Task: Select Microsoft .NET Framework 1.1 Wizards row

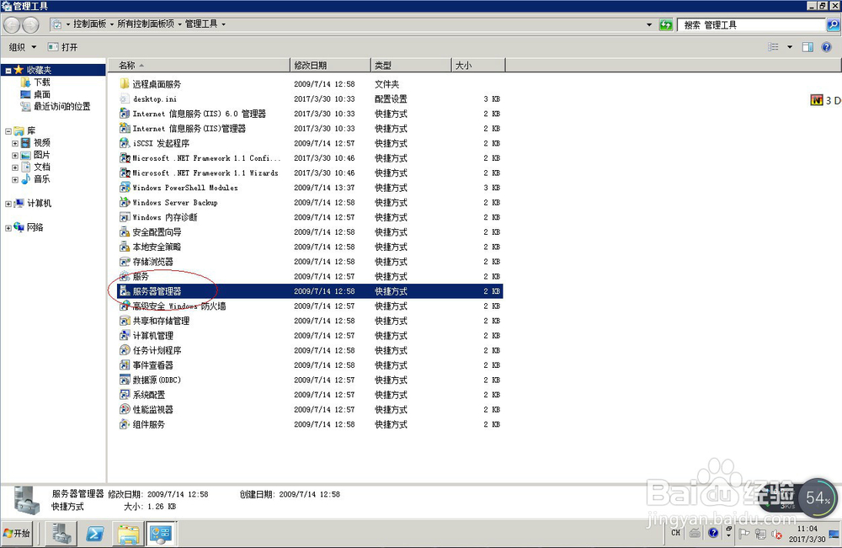Action: (311, 173)
